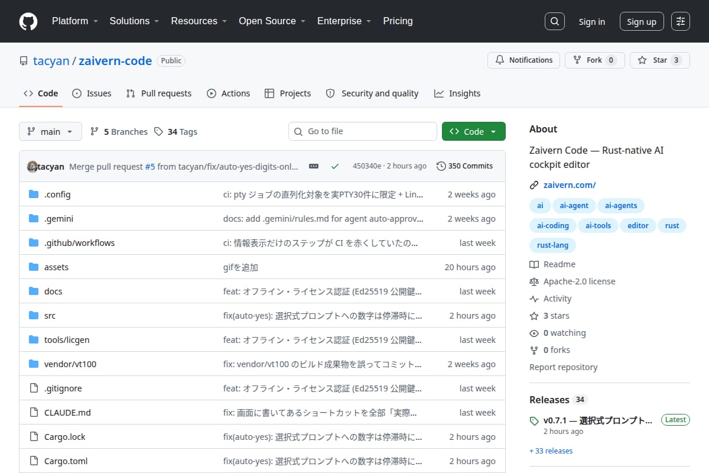Image resolution: width=709 pixels, height=473 pixels.
Task: Open the zaivern-code repository name link
Action: (115, 61)
